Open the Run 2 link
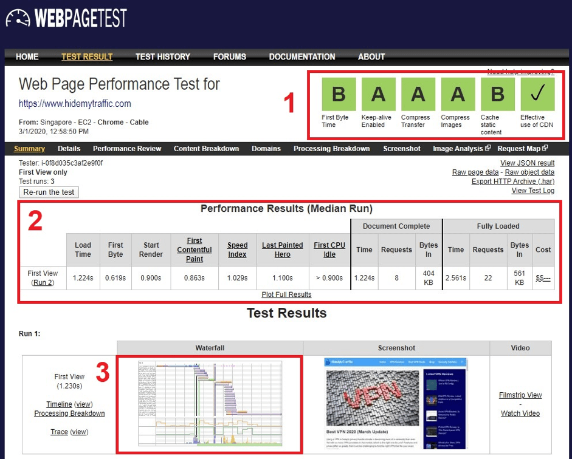Image resolution: width=572 pixels, height=459 pixels. point(43,282)
